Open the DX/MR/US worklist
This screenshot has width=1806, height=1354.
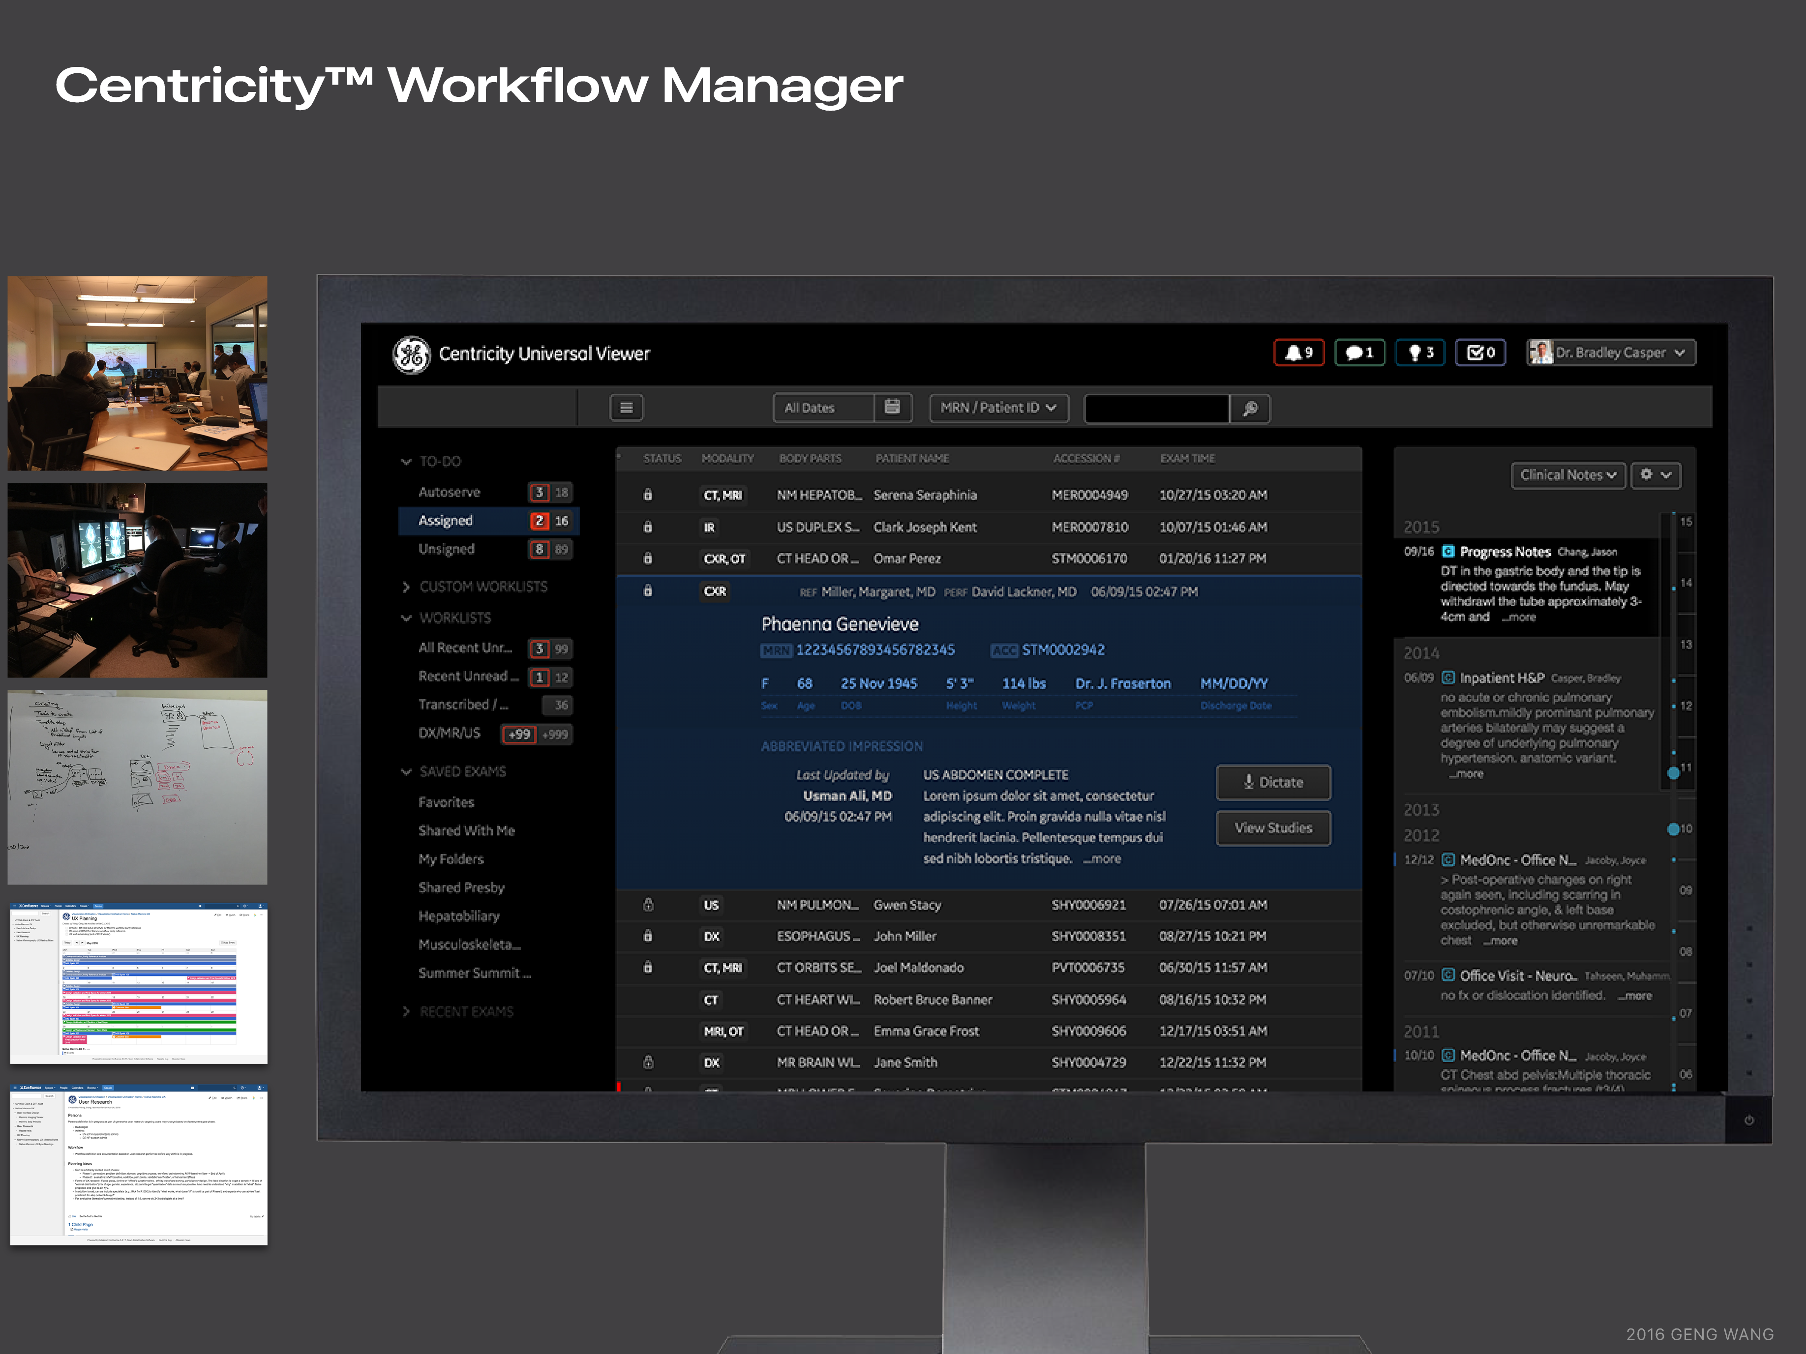[x=489, y=733]
